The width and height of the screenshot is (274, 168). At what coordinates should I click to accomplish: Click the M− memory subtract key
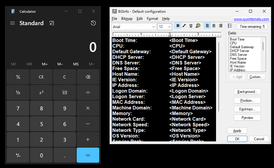click(60, 64)
